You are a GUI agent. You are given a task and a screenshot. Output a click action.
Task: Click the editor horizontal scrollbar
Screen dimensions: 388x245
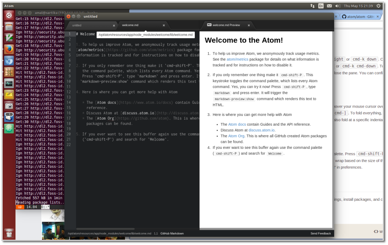[x=106, y=229]
